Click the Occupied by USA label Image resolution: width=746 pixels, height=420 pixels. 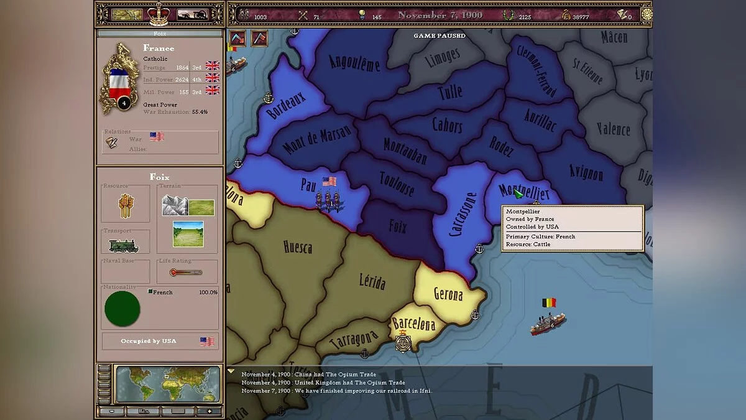coord(148,341)
